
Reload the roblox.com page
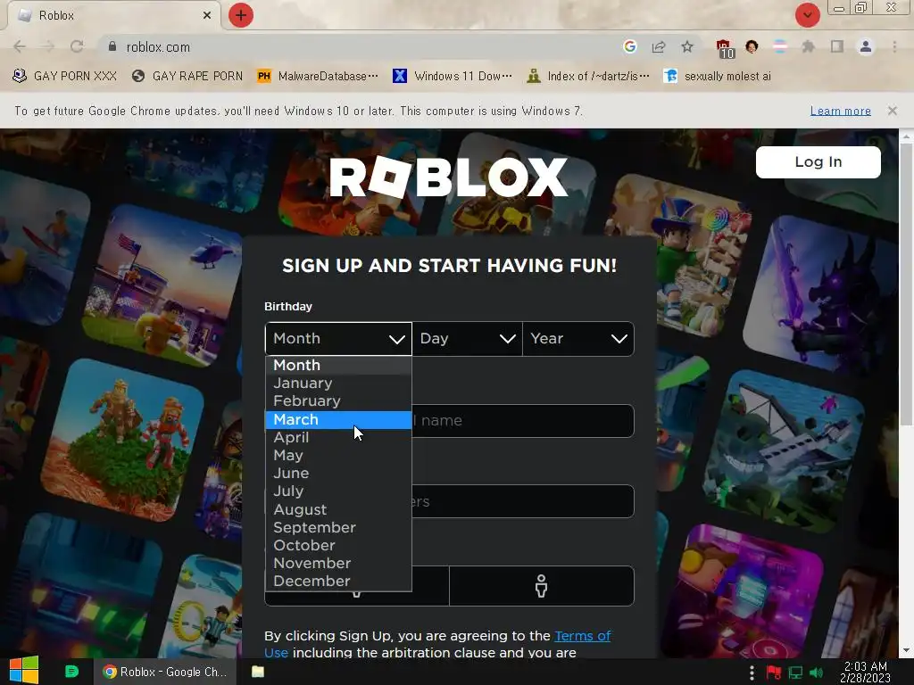77,46
